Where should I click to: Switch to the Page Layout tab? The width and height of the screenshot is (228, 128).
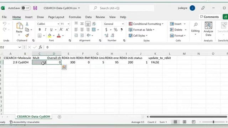pos(56,17)
